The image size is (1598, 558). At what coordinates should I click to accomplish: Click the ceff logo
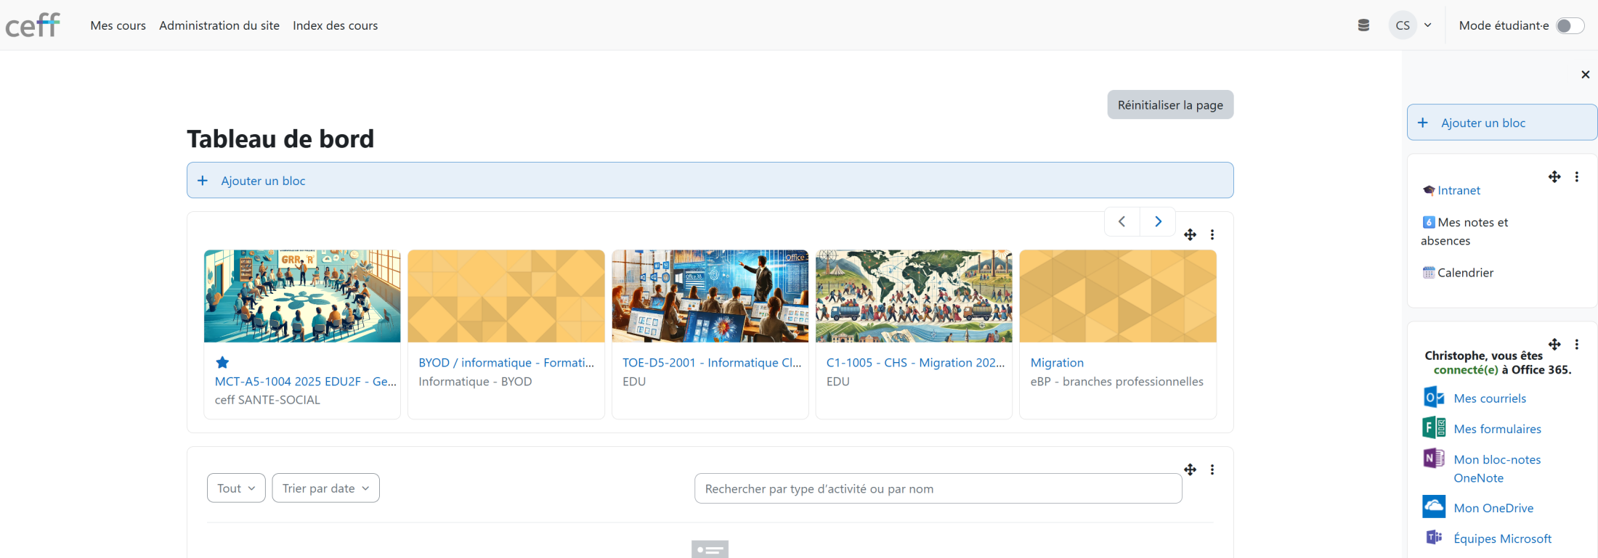coord(33,25)
